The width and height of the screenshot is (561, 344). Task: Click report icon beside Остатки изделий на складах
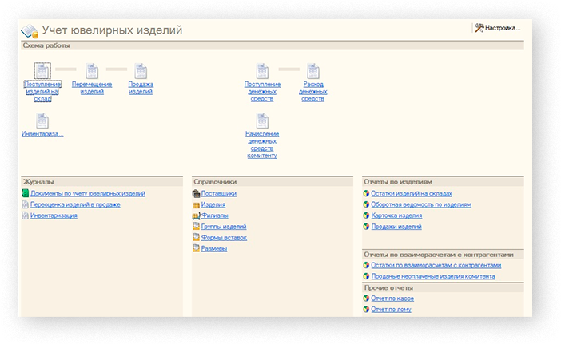pyautogui.click(x=366, y=193)
